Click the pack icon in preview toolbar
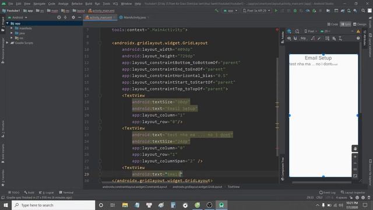 pyautogui.click(x=328, y=38)
